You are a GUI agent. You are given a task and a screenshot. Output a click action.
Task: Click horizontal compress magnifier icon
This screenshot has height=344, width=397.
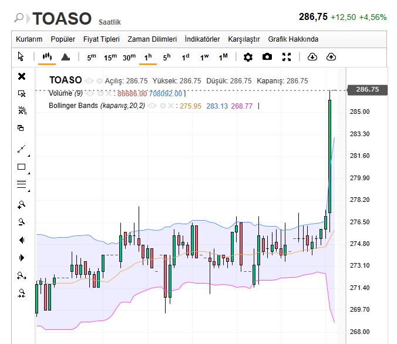pyautogui.click(x=22, y=293)
